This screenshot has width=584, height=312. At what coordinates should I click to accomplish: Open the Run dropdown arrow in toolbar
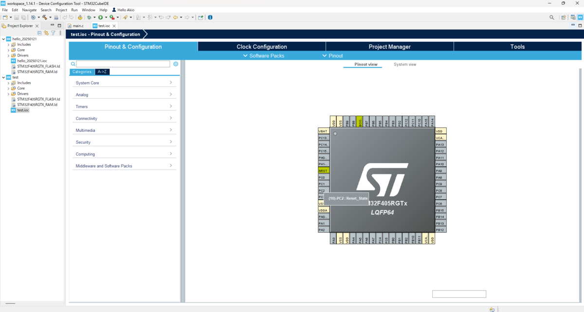(106, 17)
